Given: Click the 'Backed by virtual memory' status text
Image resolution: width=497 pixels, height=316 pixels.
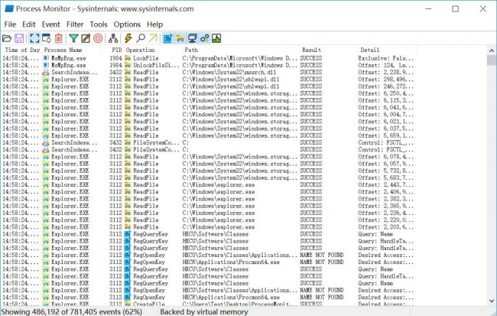Looking at the screenshot, I should 204,312.
